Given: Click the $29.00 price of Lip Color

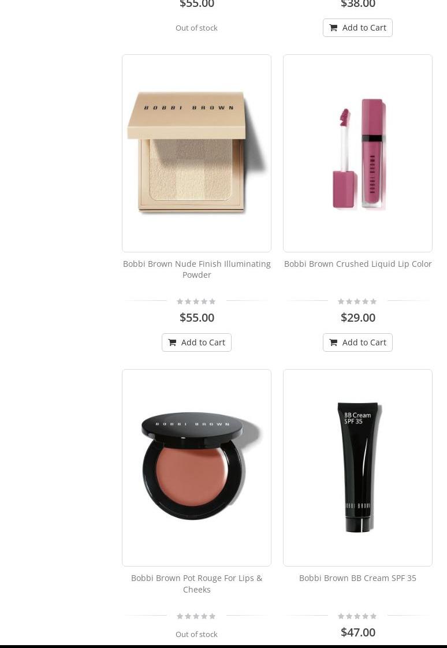Looking at the screenshot, I should click(357, 318).
